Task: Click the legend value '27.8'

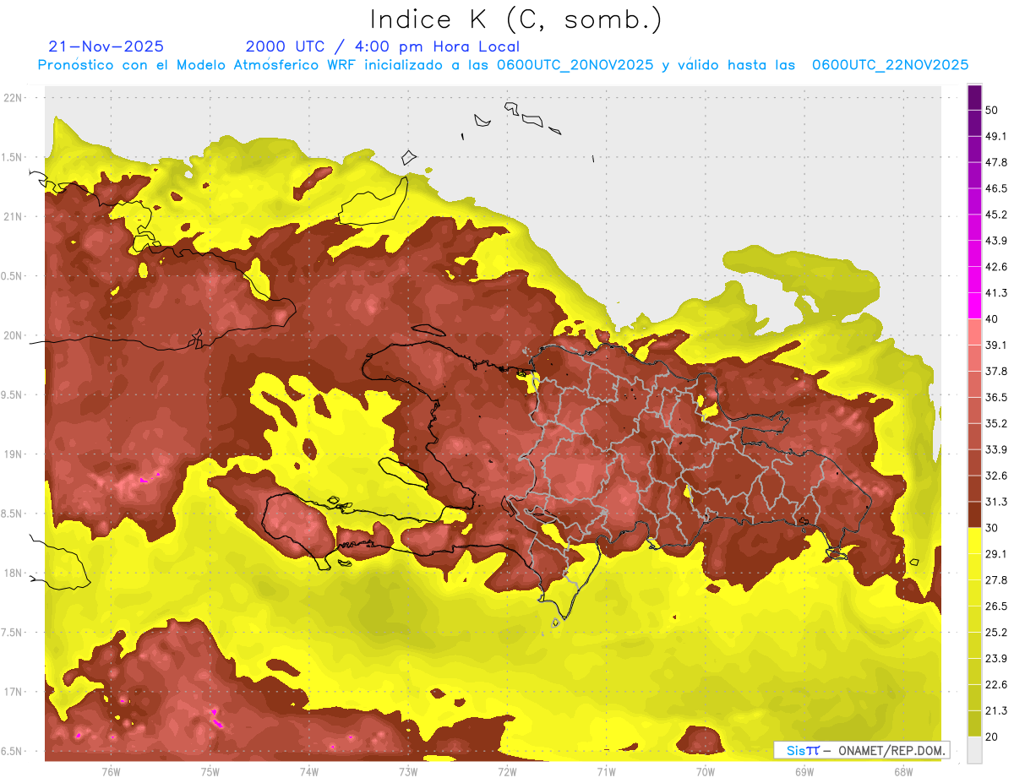Action: coord(995,580)
